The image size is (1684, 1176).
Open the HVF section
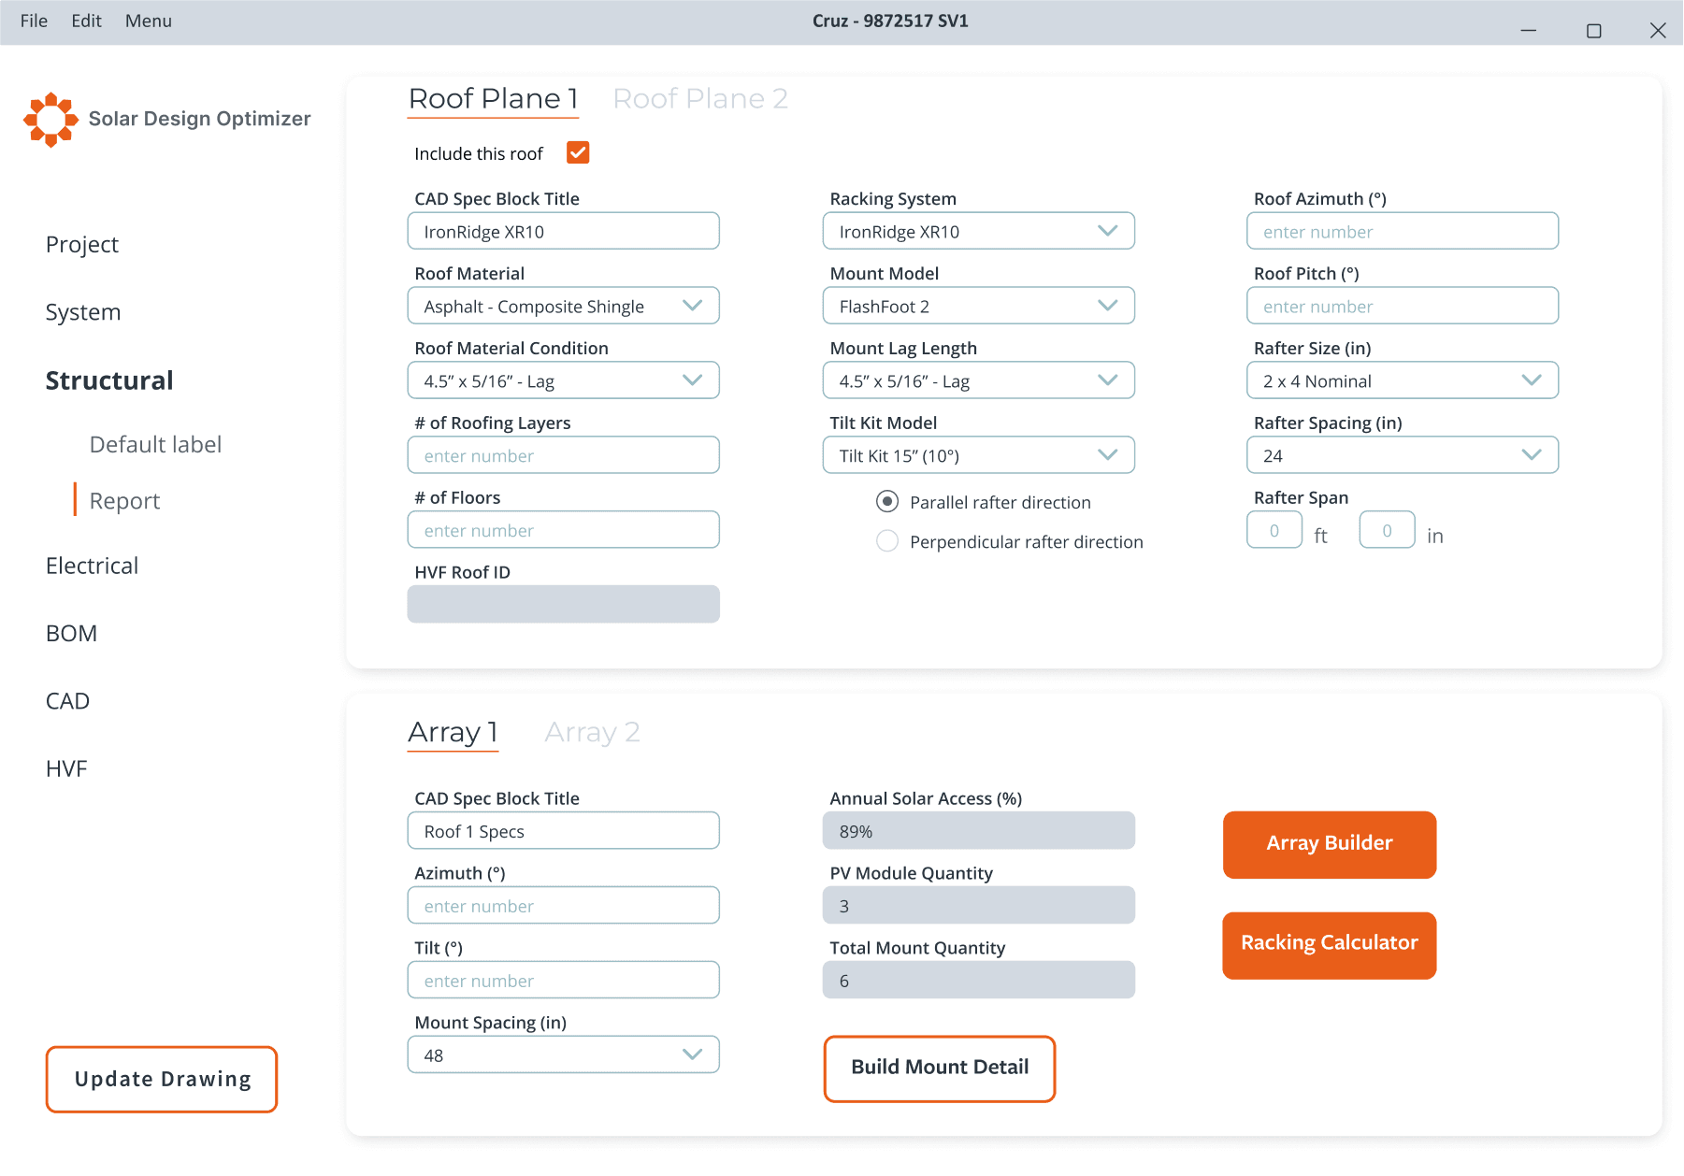pos(66,768)
